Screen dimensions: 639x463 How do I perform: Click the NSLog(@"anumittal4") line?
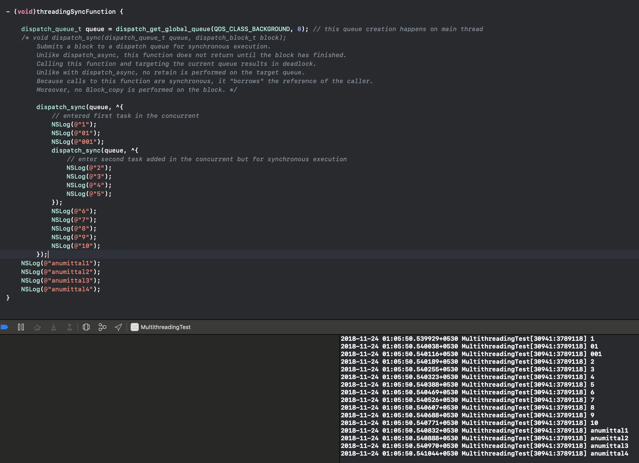pyautogui.click(x=60, y=289)
